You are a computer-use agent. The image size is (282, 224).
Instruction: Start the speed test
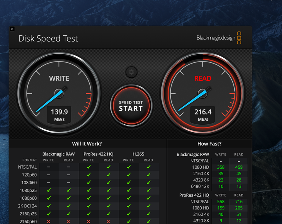coord(131,106)
